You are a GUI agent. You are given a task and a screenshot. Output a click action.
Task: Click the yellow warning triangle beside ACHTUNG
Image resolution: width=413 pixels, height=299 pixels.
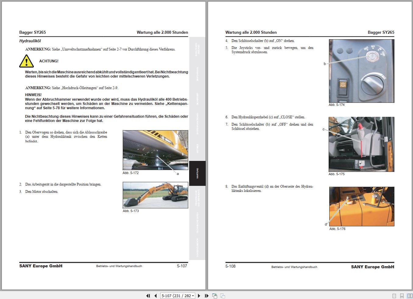click(x=26, y=61)
